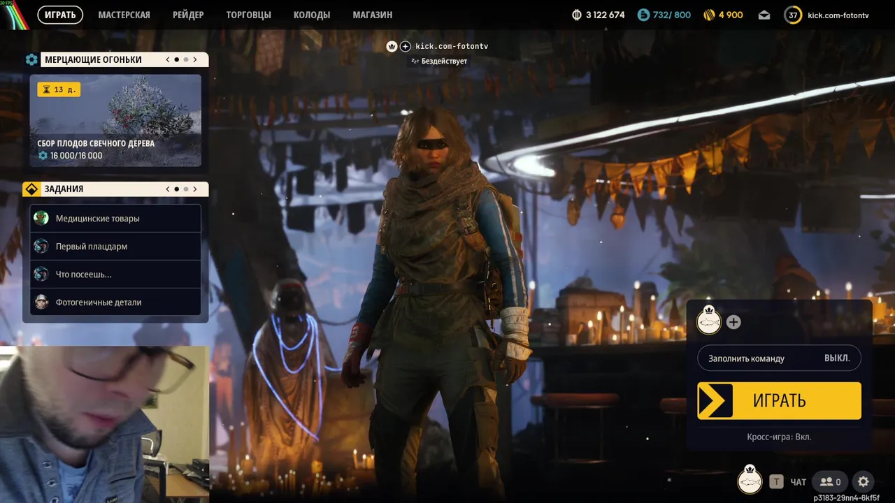The width and height of the screenshot is (895, 503).
Task: Start matchmaking with yellow ИГРАТЬ button
Action: [779, 401]
